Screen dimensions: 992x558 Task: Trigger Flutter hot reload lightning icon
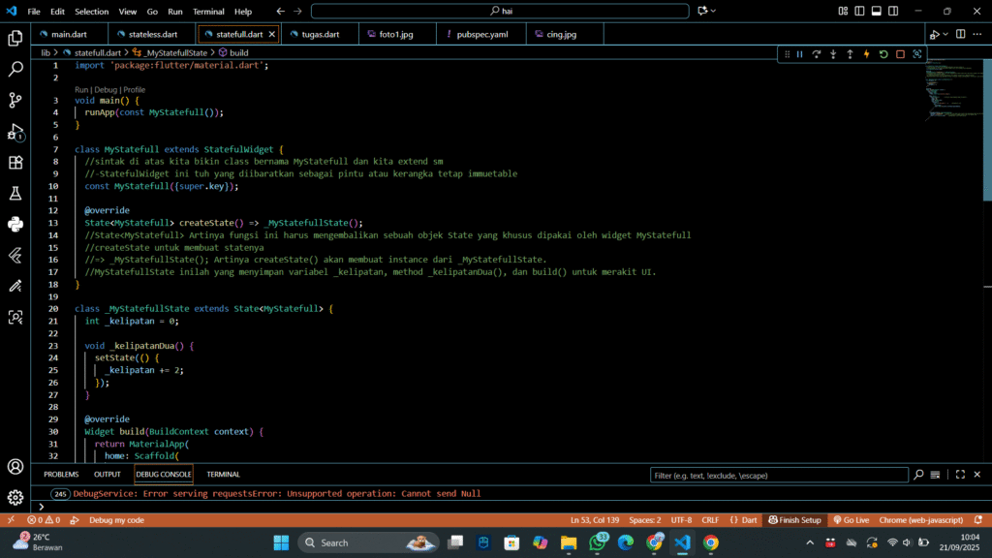(866, 54)
